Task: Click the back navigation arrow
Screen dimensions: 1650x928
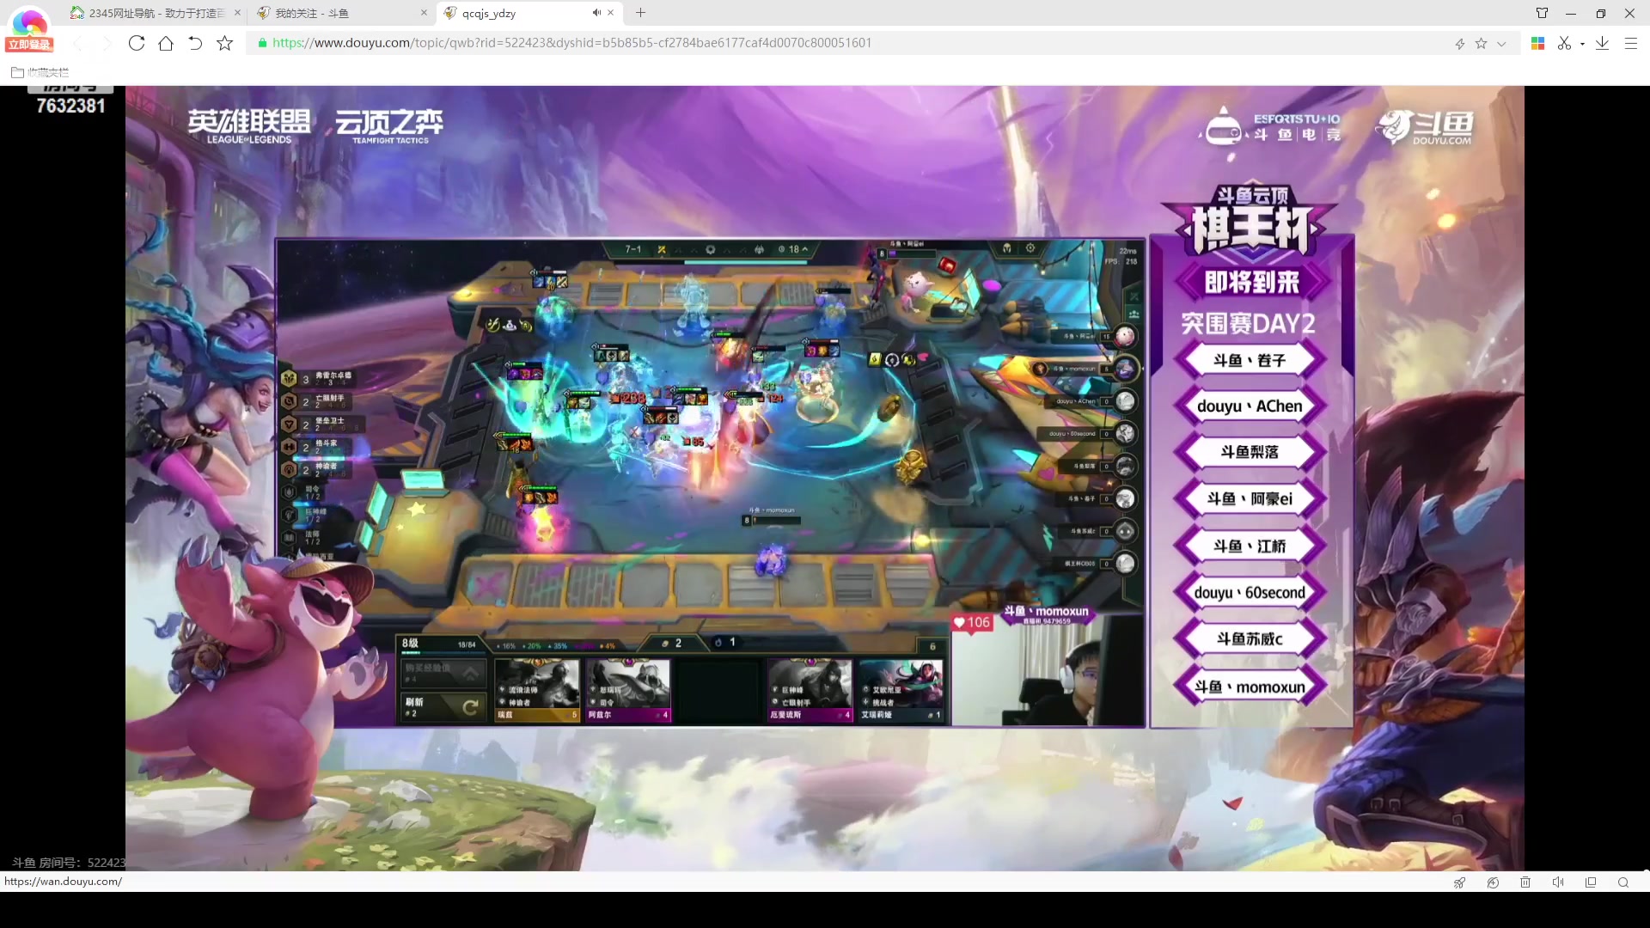Action: (x=78, y=43)
